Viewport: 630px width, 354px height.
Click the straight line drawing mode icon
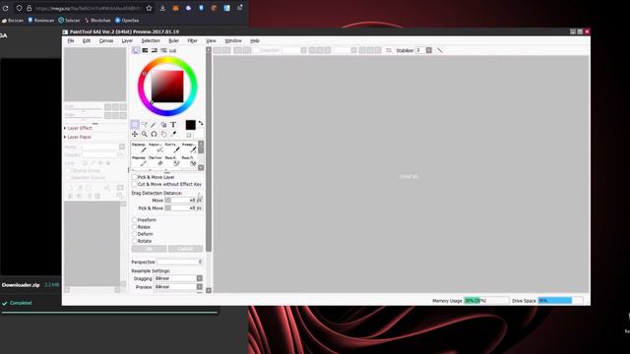(440, 50)
